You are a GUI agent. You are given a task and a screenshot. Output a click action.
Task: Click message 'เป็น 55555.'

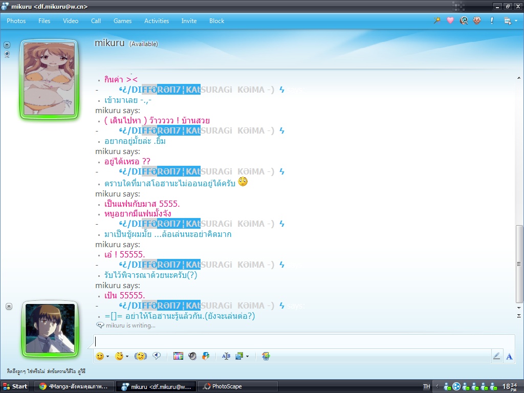[125, 295]
